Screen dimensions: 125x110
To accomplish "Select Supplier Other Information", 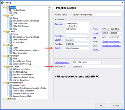I will [x=23, y=91].
